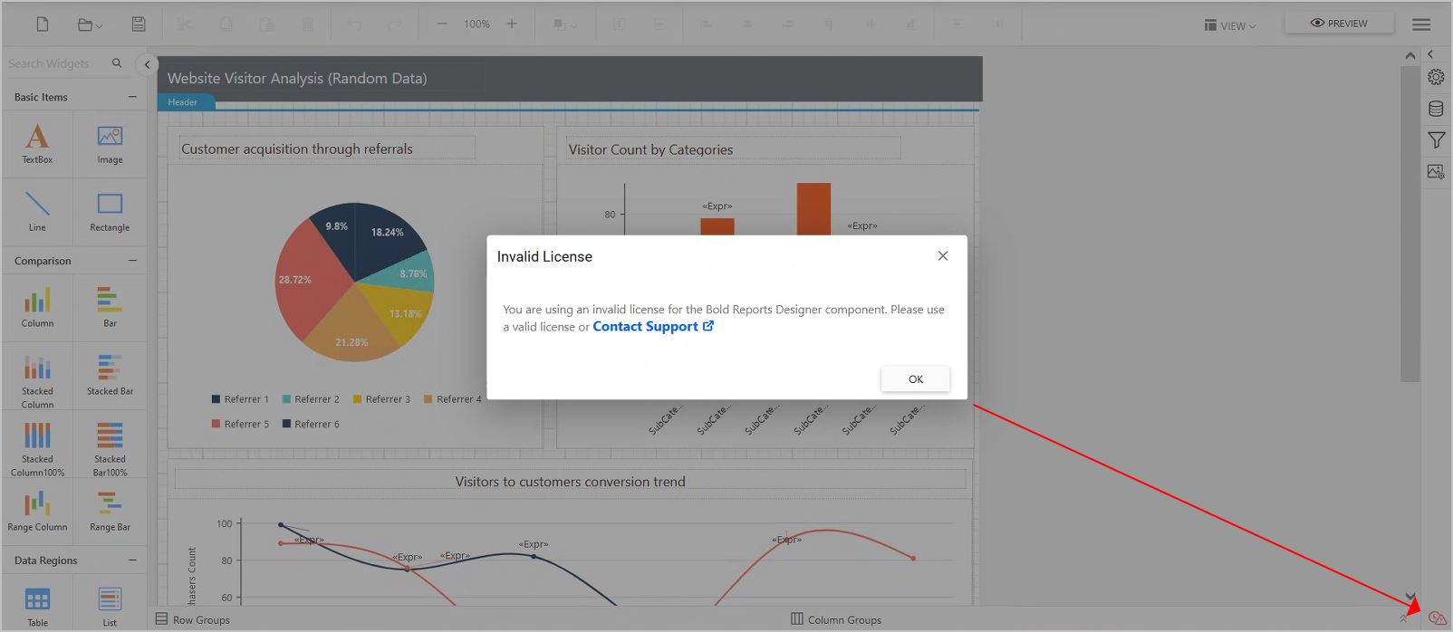Viewport: 1453px width, 632px height.
Task: Click the 28.72% pie slice
Action: [x=308, y=281]
